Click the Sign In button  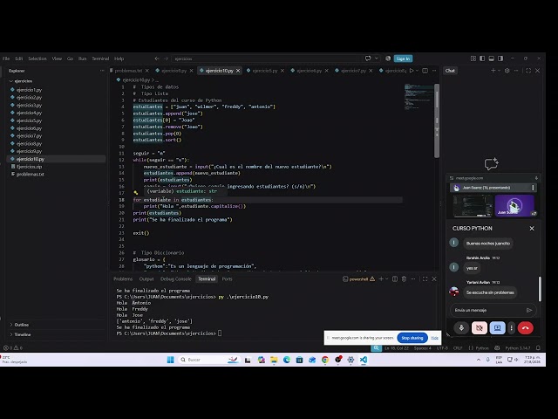[x=403, y=58]
